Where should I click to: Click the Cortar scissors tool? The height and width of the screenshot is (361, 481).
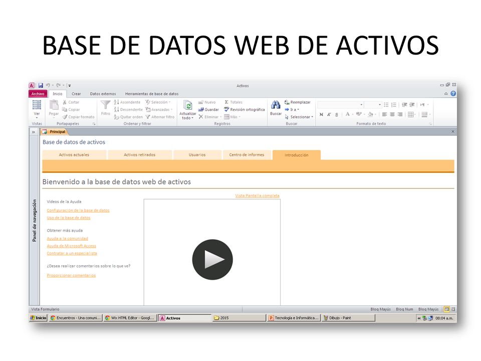71,102
